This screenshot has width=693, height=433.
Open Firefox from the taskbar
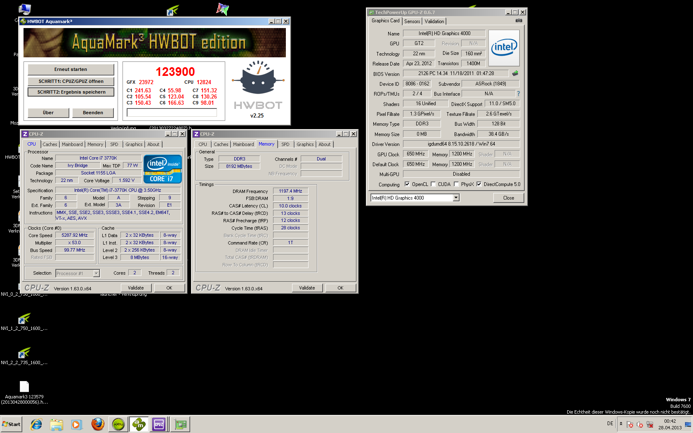[98, 424]
